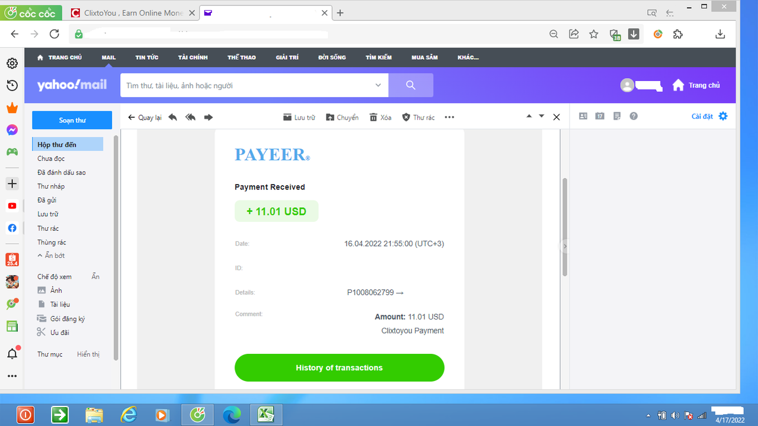Open Messenger icon in browser sidebar
Image resolution: width=758 pixels, height=426 pixels.
coord(12,130)
